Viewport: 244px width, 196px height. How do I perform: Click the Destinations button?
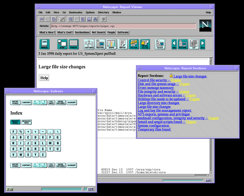tap(82, 32)
